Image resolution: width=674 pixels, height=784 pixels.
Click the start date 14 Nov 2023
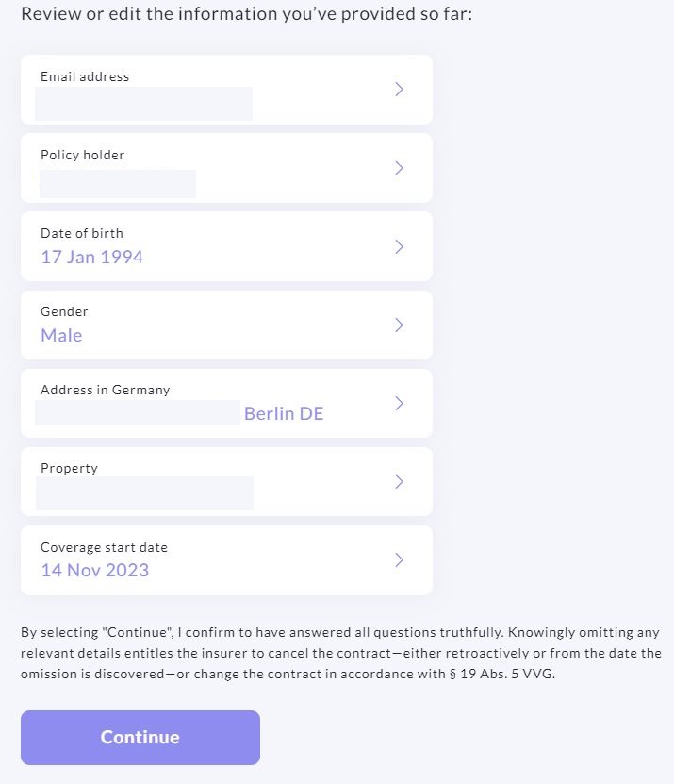pyautogui.click(x=93, y=571)
